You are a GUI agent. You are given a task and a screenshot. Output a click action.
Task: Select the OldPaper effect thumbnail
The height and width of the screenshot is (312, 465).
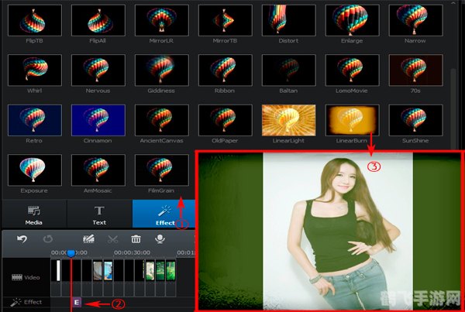click(226, 120)
